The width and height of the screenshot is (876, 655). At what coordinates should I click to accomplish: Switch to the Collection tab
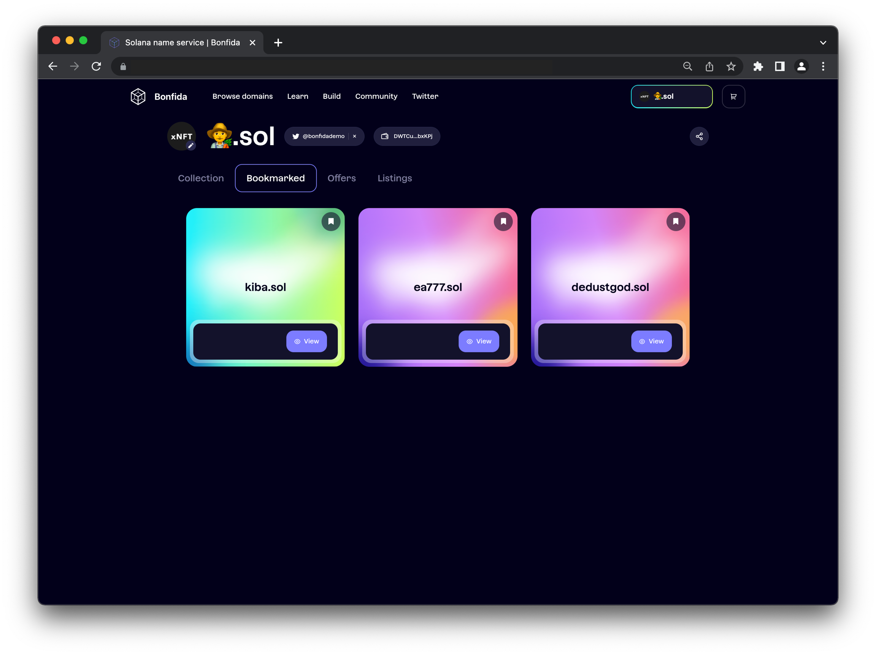point(201,178)
